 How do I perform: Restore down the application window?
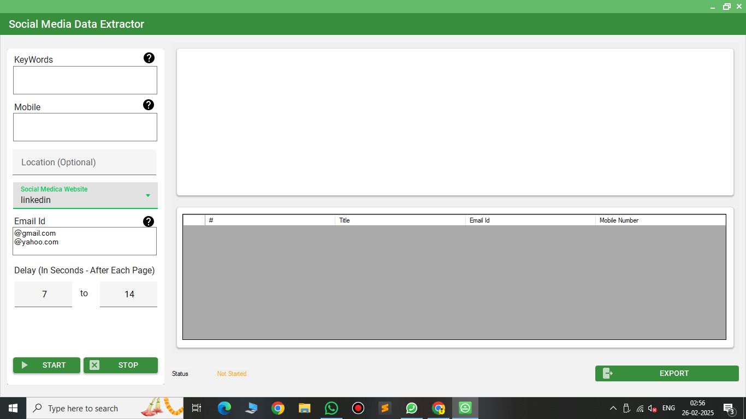(727, 7)
